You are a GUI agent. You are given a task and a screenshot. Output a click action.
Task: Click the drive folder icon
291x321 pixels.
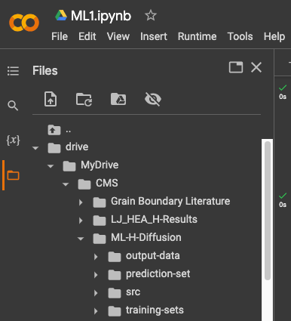54,148
